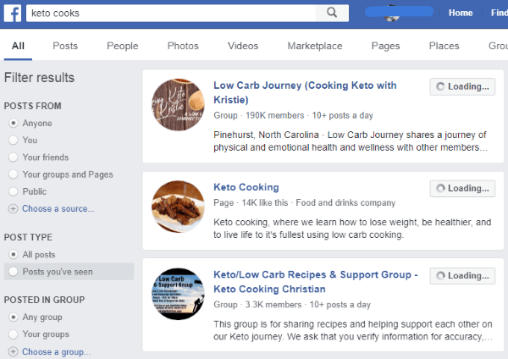Viewport: 508px width, 359px height.
Task: Switch to the All tab
Action: [x=18, y=46]
